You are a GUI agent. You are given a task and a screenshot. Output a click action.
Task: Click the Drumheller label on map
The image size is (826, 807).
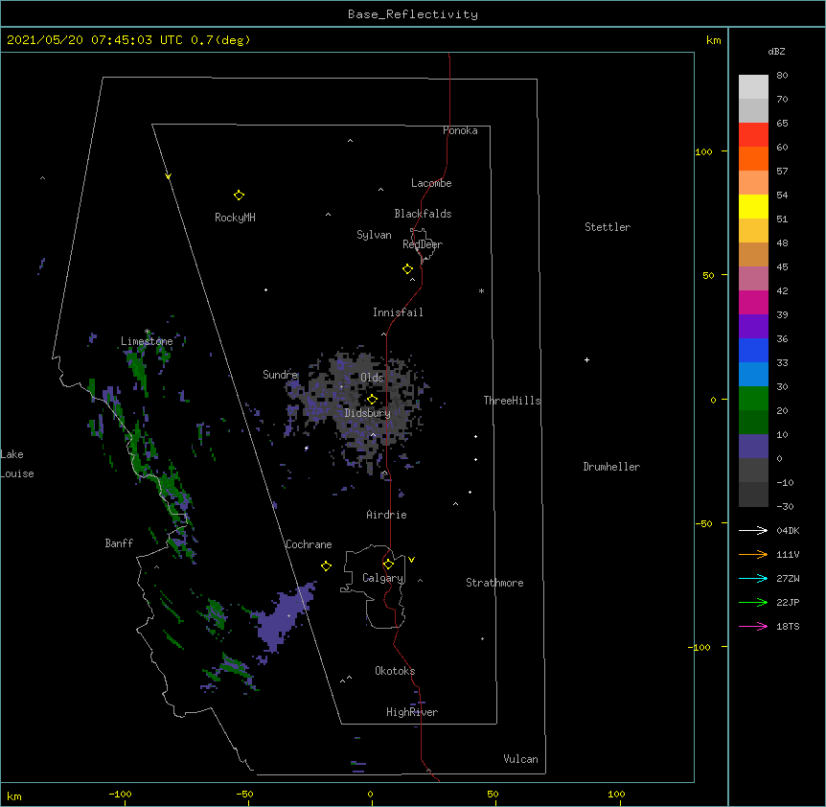coord(611,467)
